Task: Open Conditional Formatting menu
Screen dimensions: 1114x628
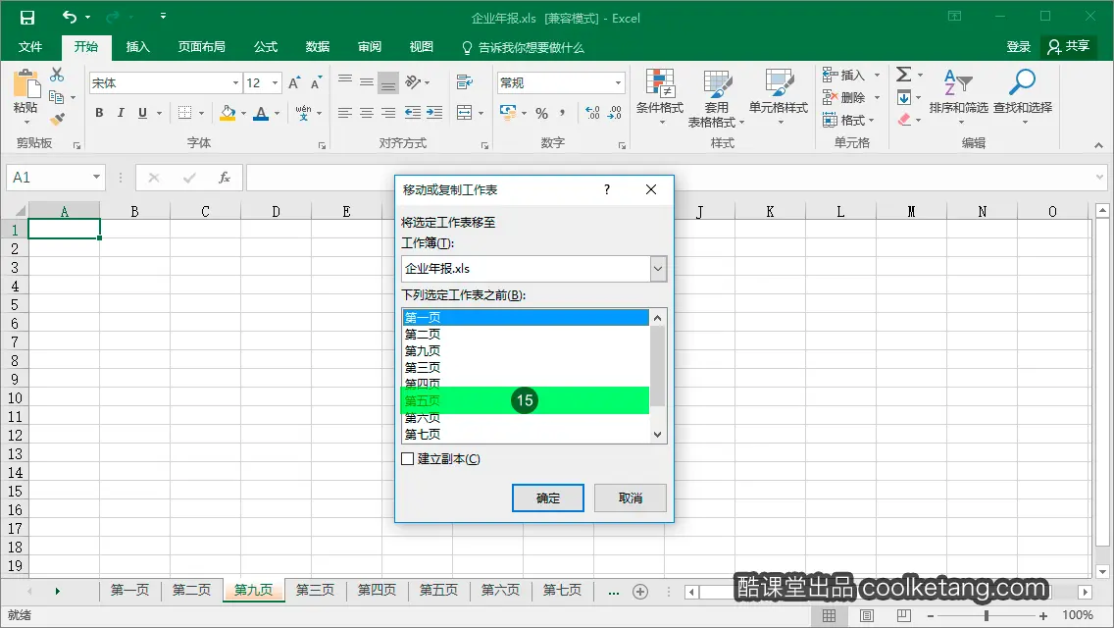Action: (x=660, y=97)
